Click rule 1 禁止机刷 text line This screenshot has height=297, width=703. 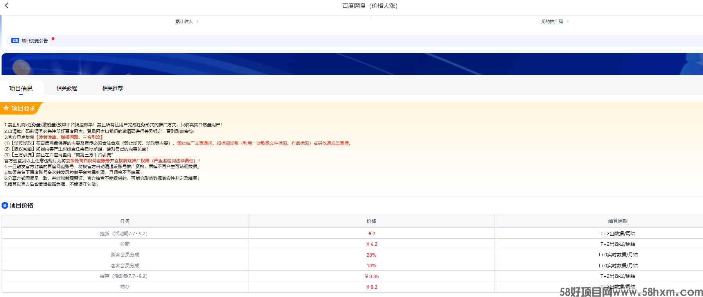tap(113, 125)
